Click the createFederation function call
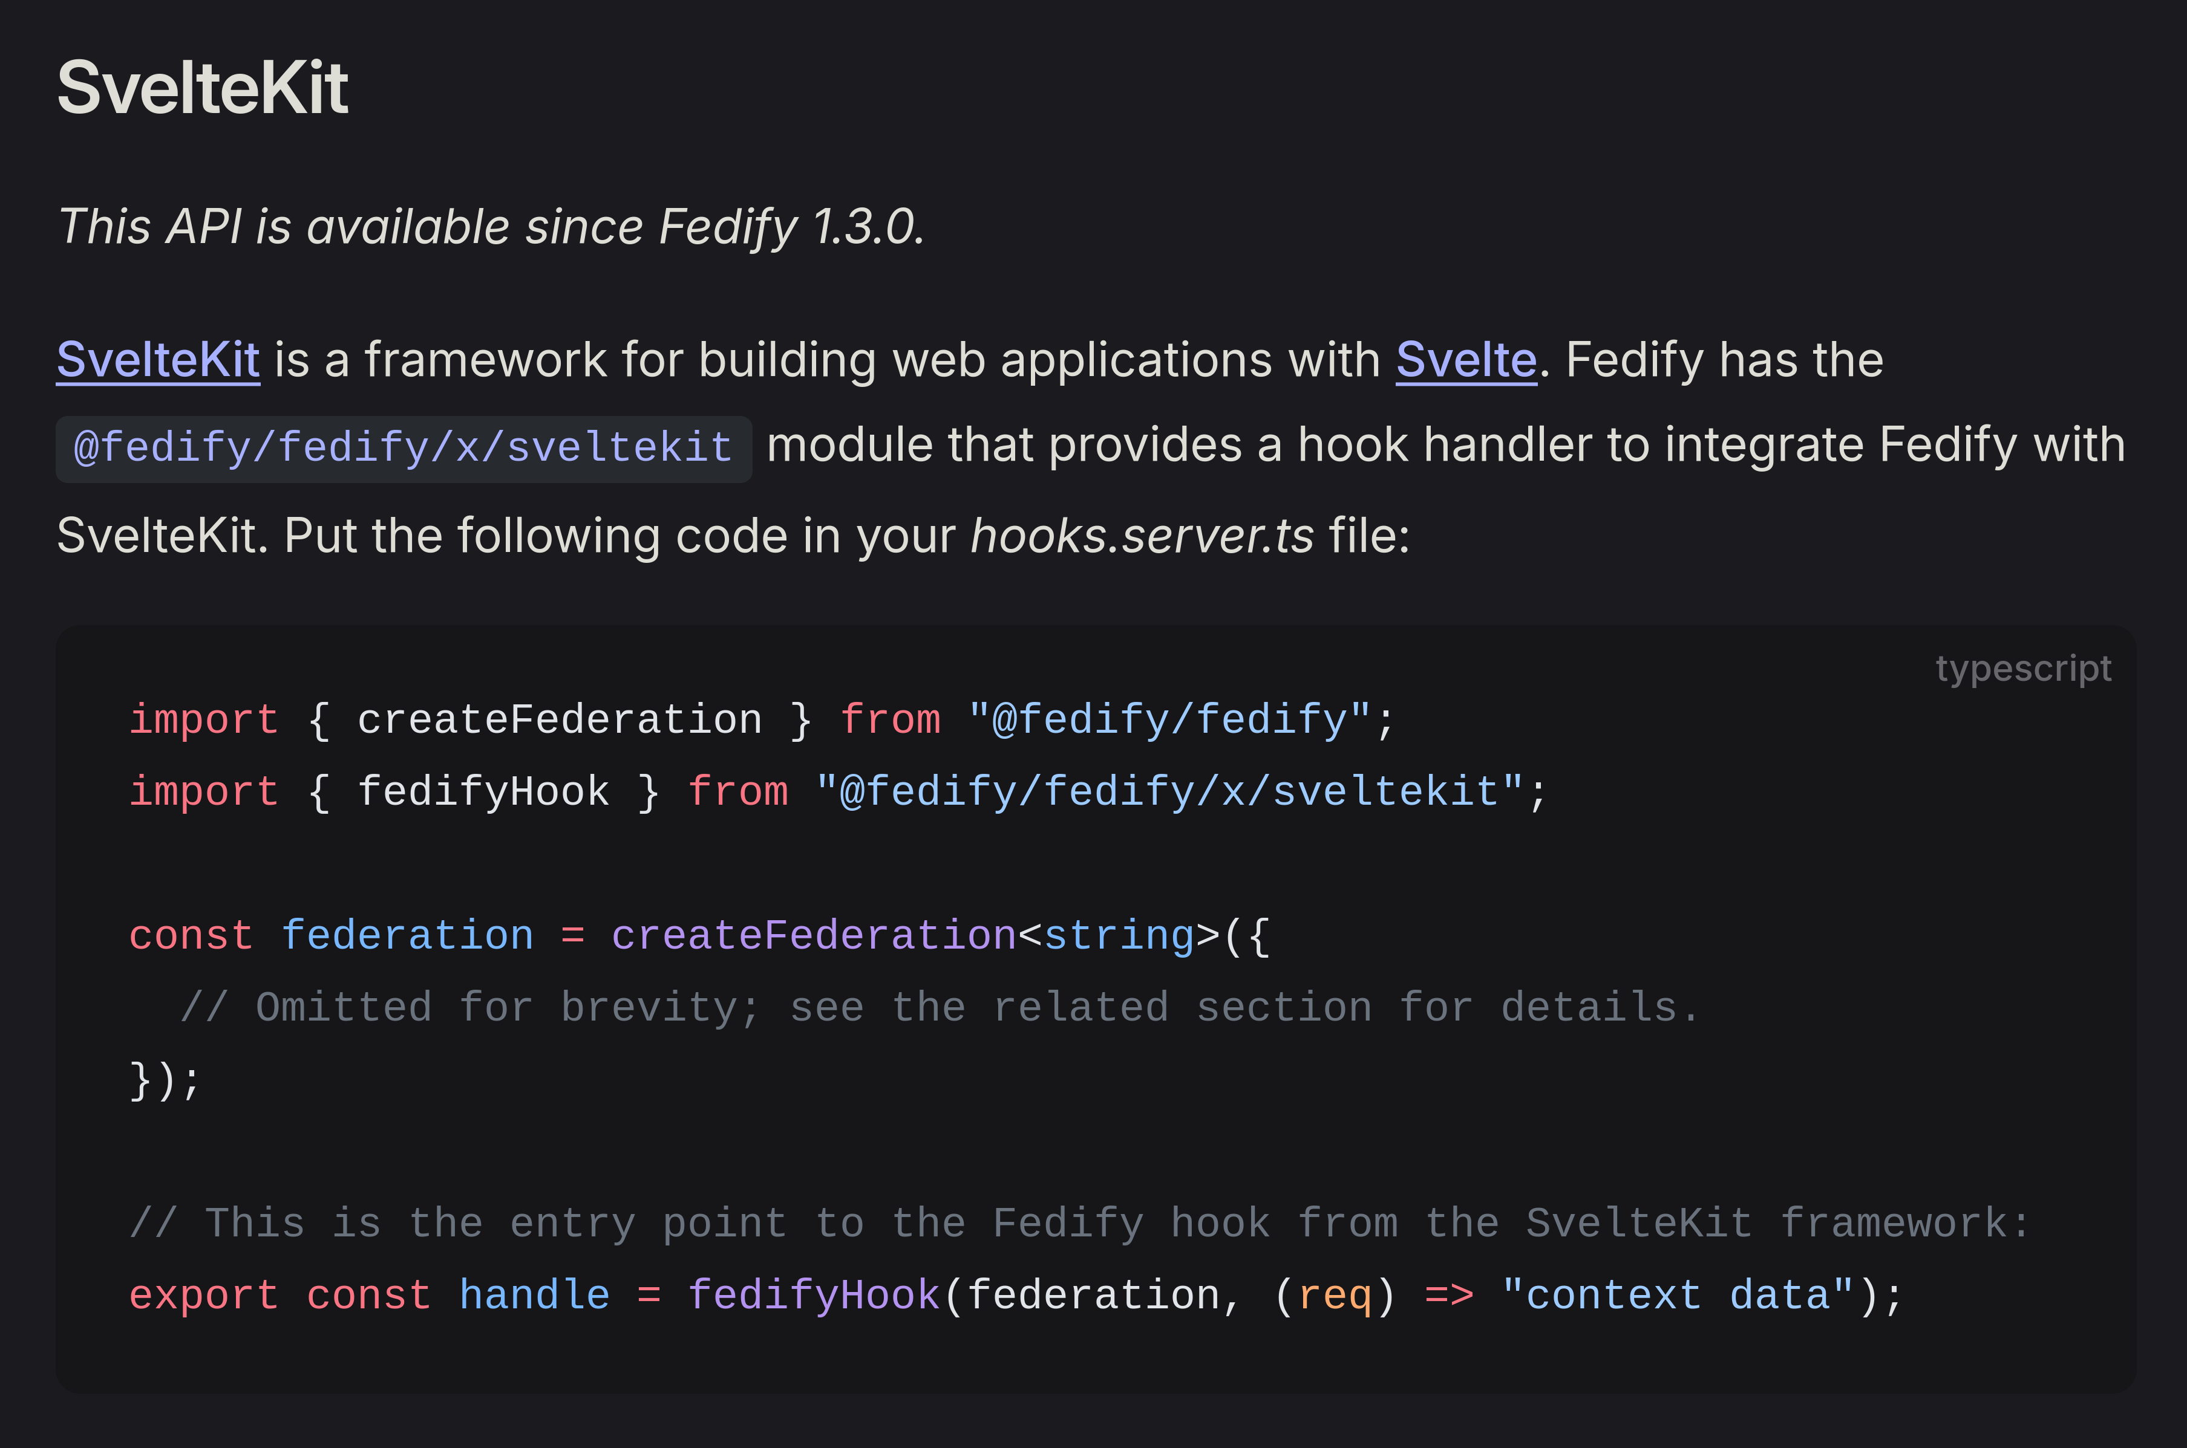Screen dimensions: 2187x1448 (x=813, y=937)
